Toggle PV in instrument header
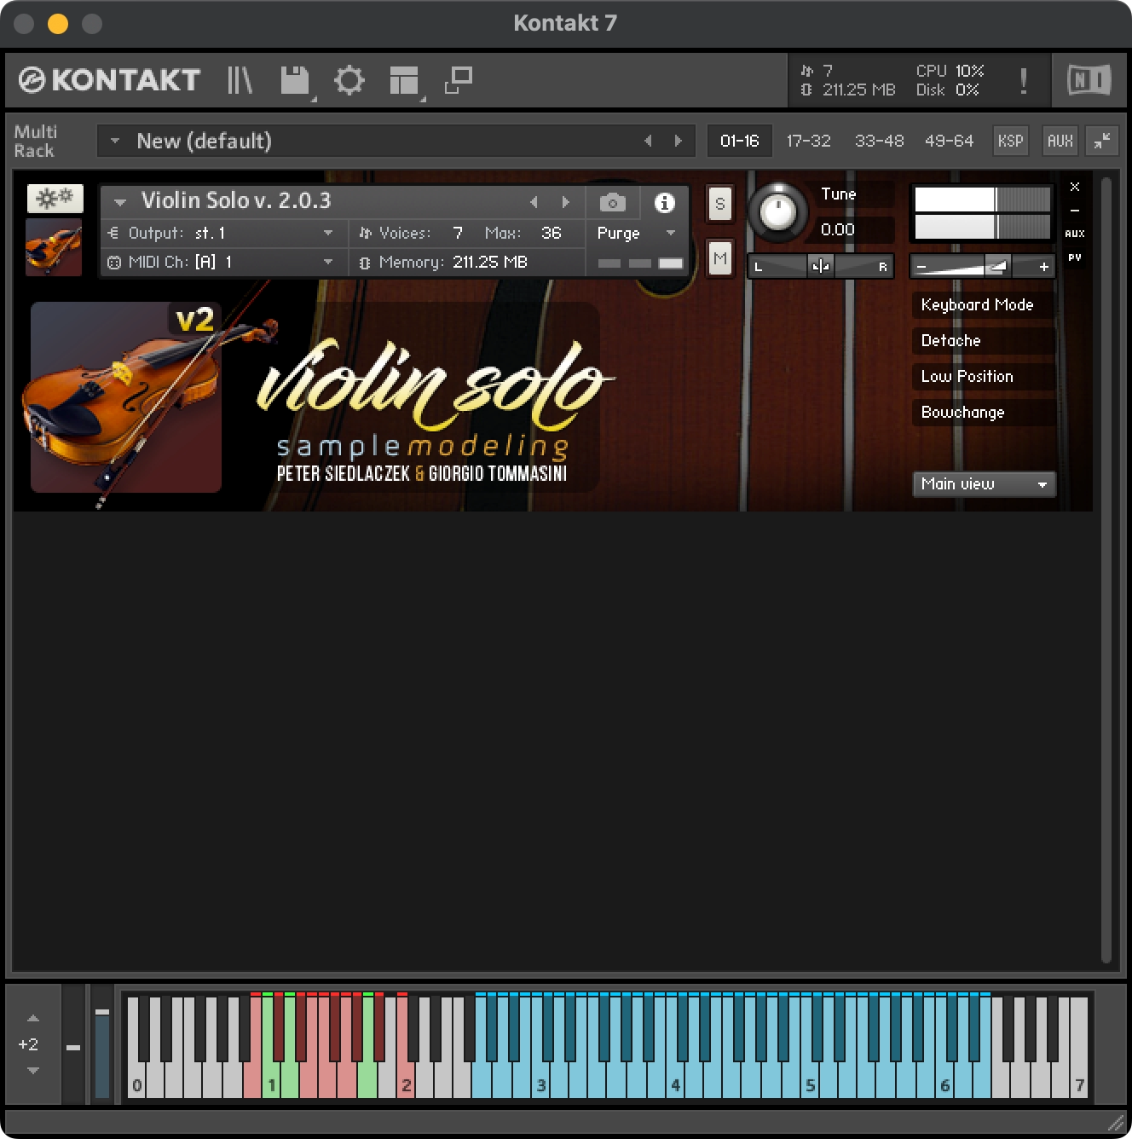Screen dimensions: 1132x1139 click(x=1075, y=257)
